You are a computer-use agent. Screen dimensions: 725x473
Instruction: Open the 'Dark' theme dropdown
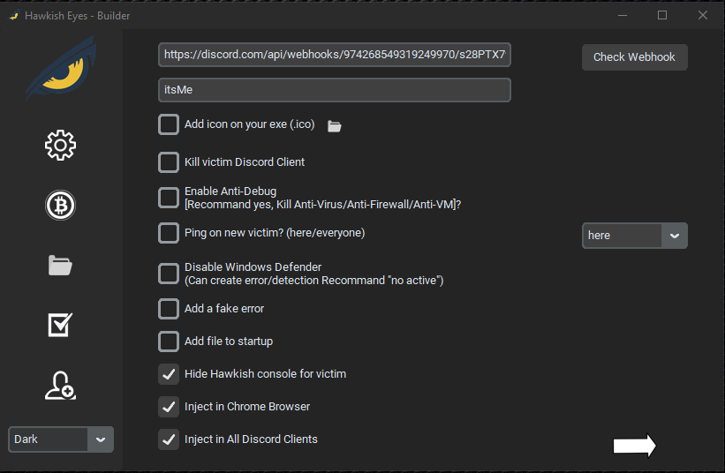click(61, 439)
